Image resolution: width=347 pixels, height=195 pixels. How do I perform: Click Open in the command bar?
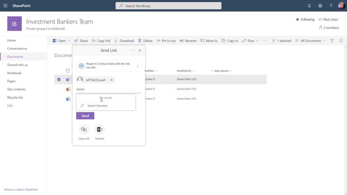point(59,41)
